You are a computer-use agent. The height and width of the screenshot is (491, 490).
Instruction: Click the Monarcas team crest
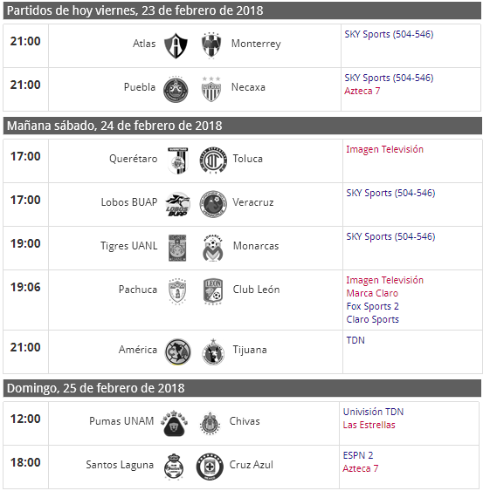(213, 248)
